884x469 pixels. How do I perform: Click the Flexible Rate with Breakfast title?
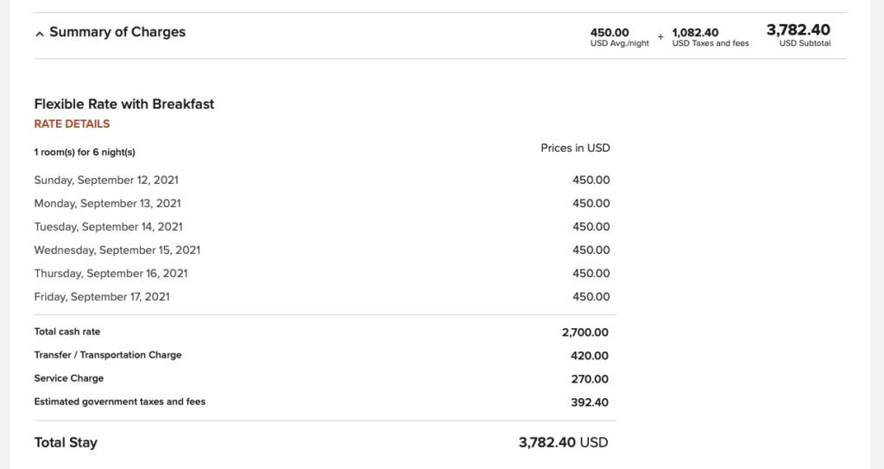[124, 104]
